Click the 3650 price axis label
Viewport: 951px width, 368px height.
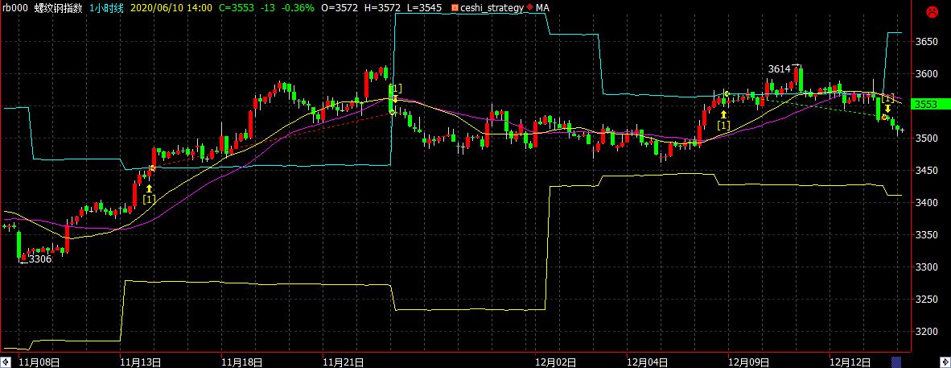(x=927, y=42)
